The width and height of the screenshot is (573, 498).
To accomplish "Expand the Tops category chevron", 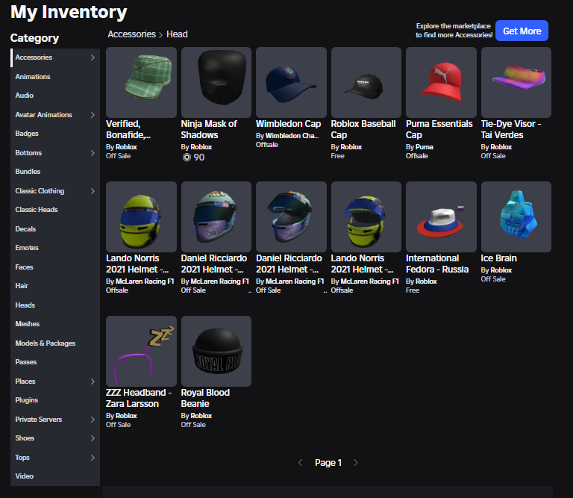I will (93, 458).
